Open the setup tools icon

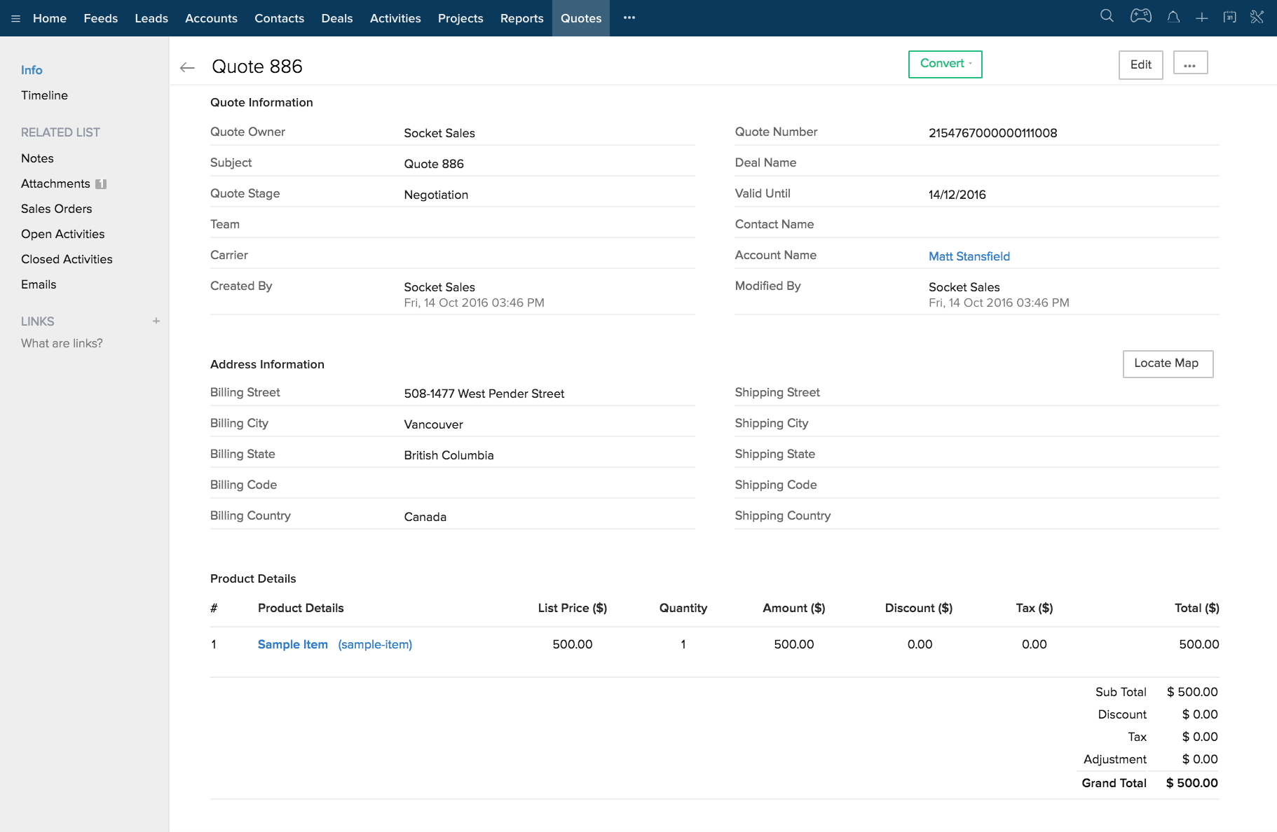point(1257,17)
